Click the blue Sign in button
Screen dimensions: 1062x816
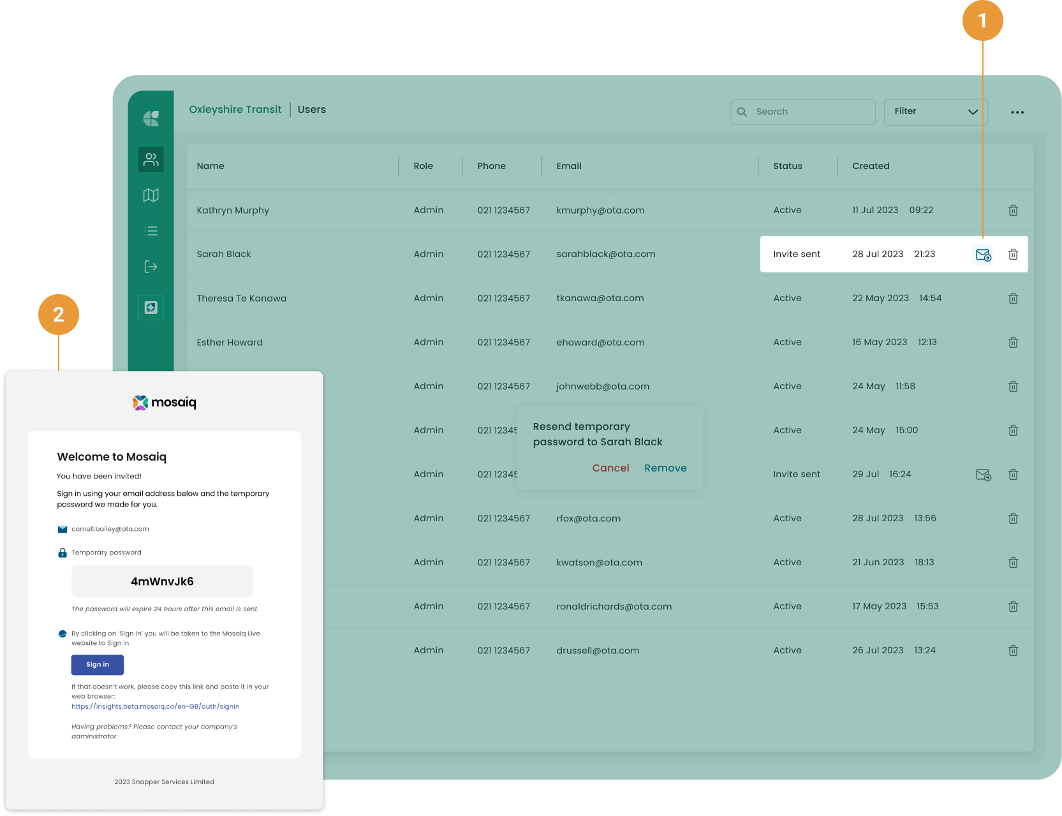point(98,665)
